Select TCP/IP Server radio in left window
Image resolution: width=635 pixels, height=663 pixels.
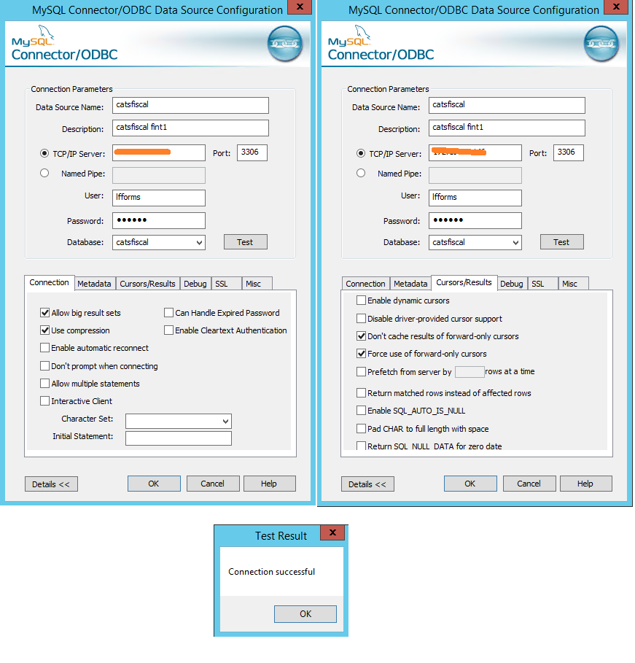(x=44, y=153)
